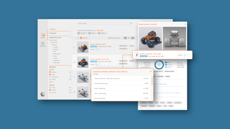This screenshot has height=129, width=230.
Task: Open the Explore section in sidebar
Action: click(x=43, y=36)
